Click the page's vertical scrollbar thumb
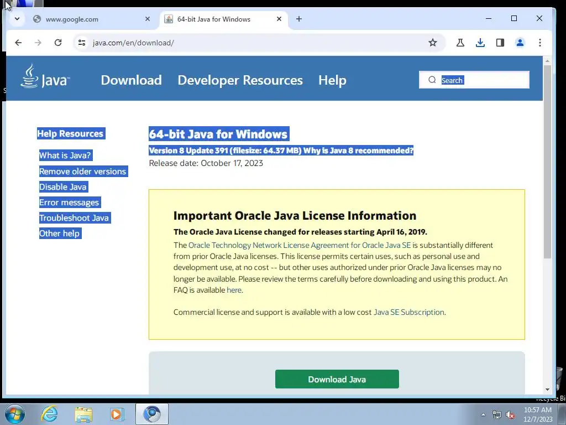This screenshot has width=566, height=425. tap(547, 162)
